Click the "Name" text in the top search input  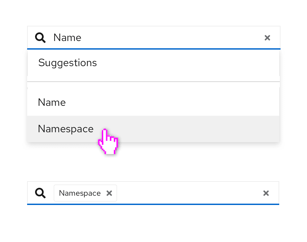67,38
